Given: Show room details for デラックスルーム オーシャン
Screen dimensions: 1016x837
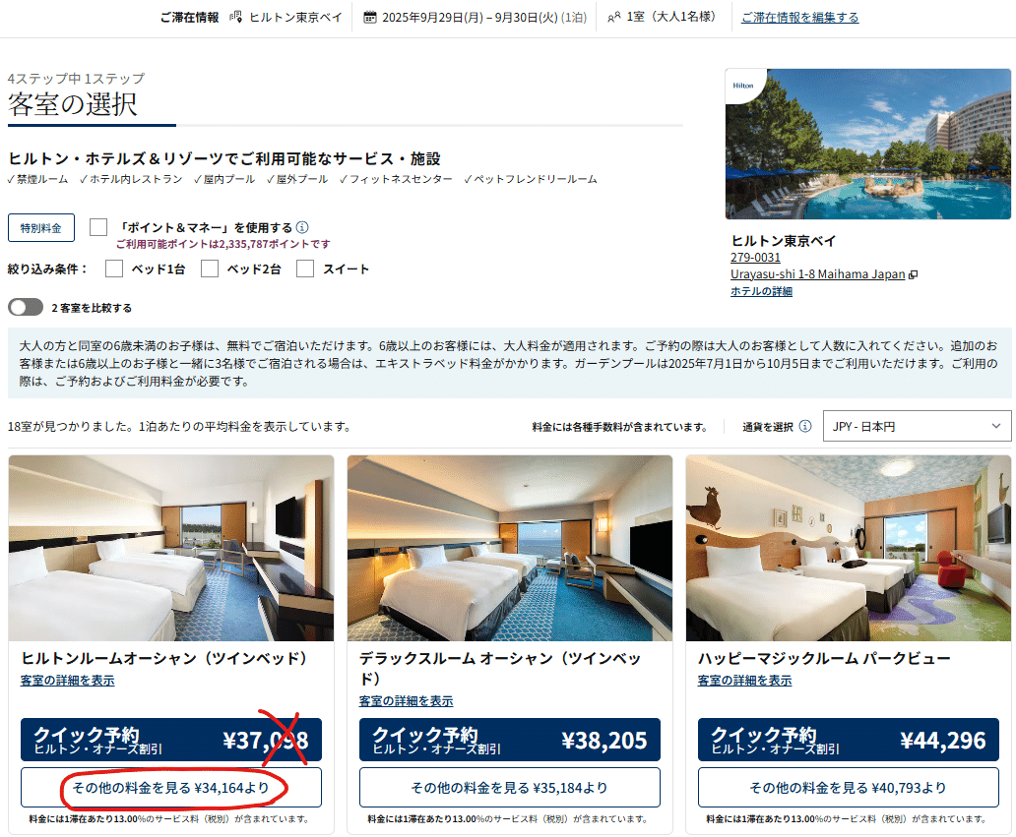Looking at the screenshot, I should pos(407,701).
